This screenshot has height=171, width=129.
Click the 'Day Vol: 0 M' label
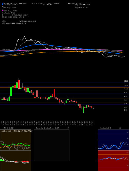coord(81,8)
